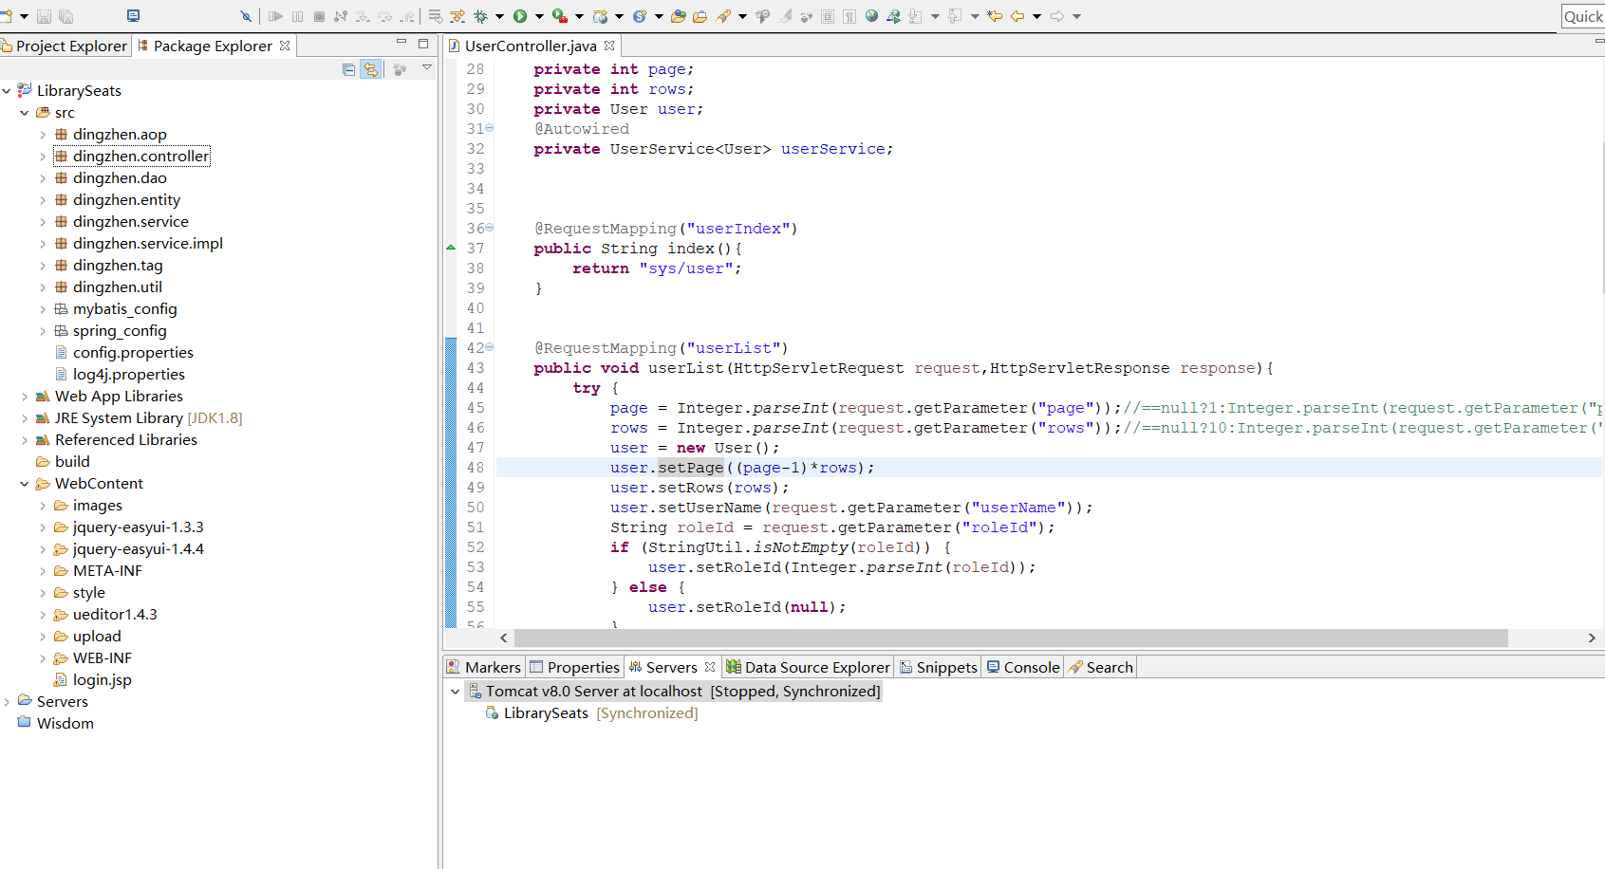
Task: Click the green Run icon
Action: point(520,16)
